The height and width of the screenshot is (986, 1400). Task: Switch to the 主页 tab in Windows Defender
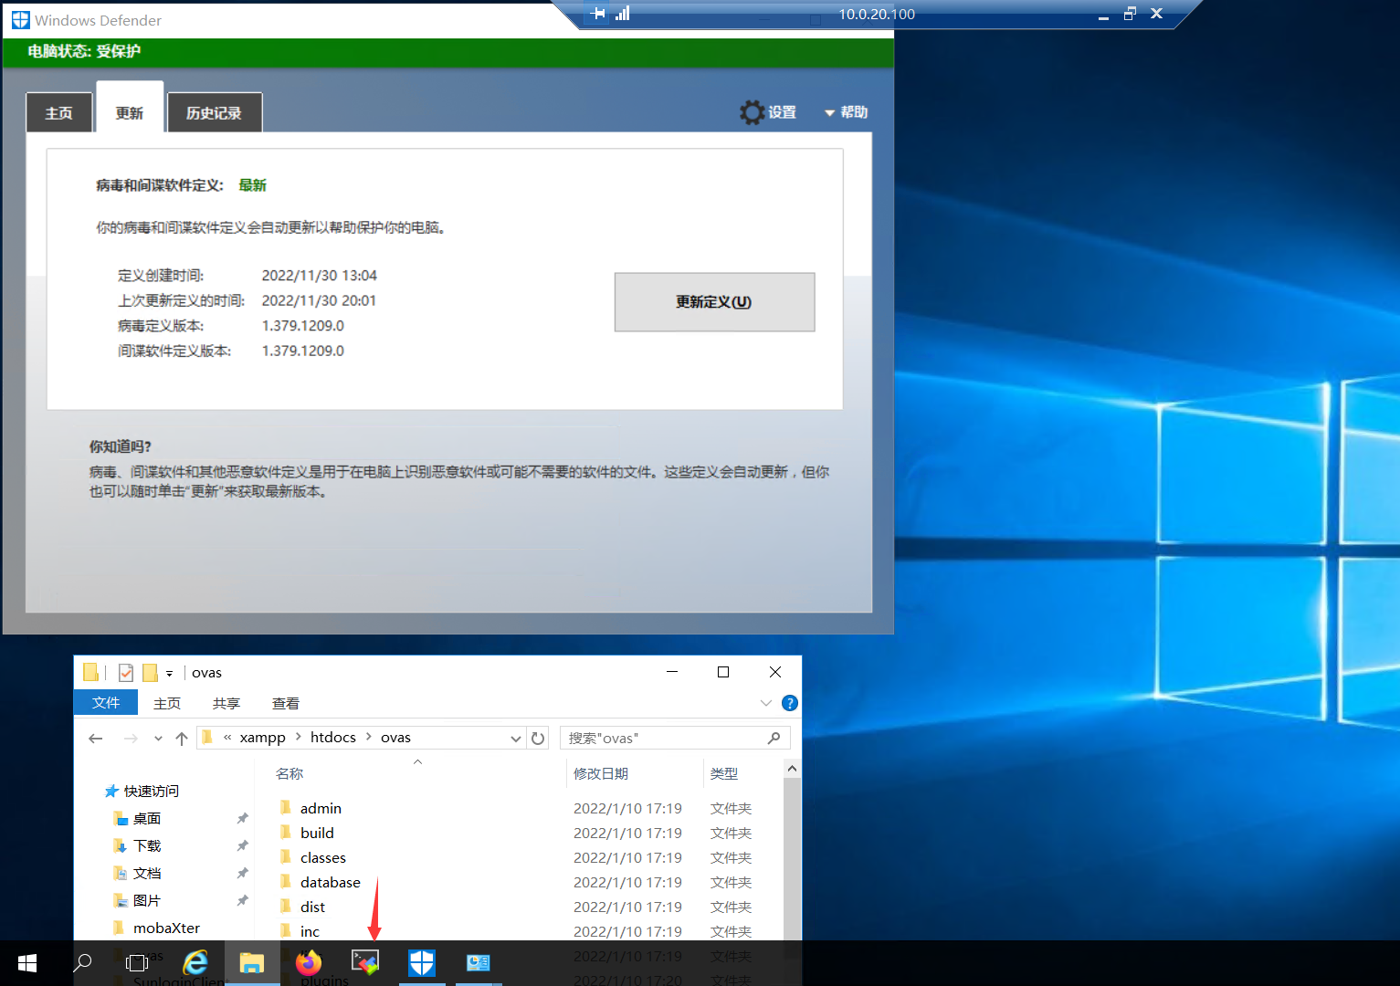pos(59,112)
